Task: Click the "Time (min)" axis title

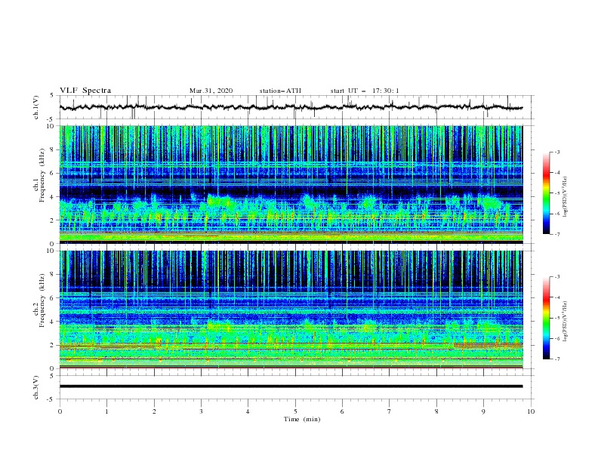Action: [x=302, y=419]
